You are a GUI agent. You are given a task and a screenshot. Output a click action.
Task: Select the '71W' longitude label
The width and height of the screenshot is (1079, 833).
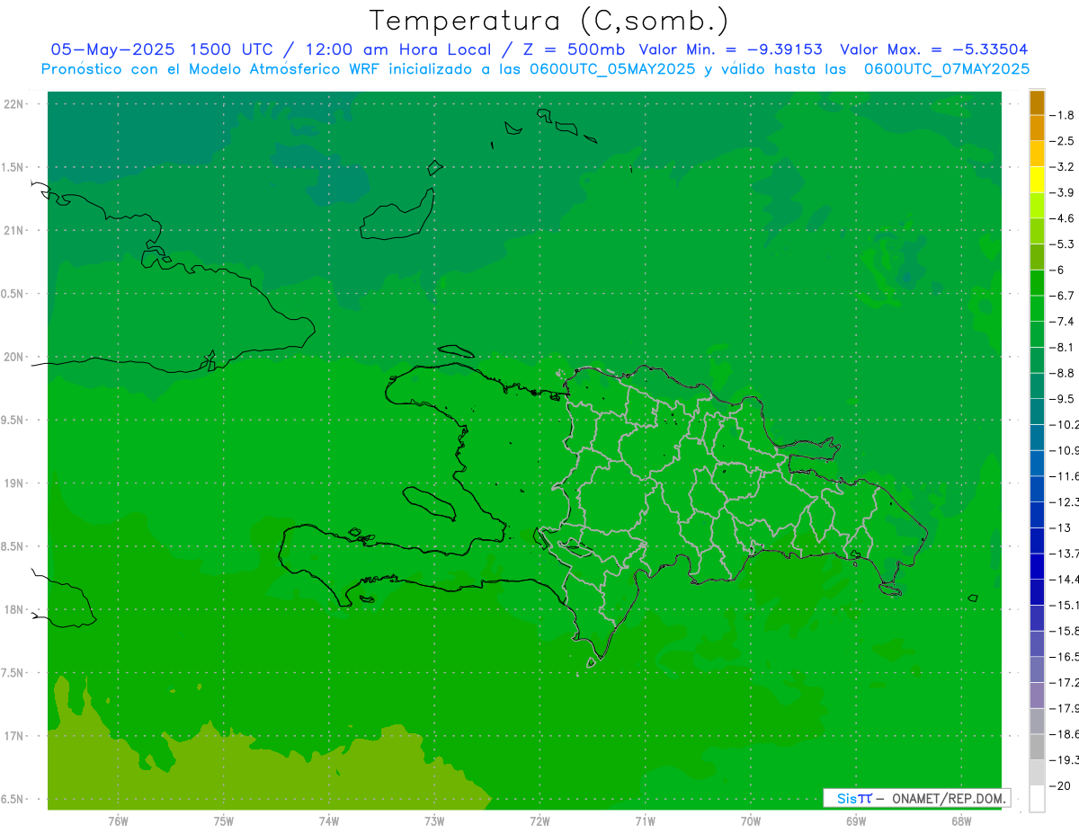[645, 820]
